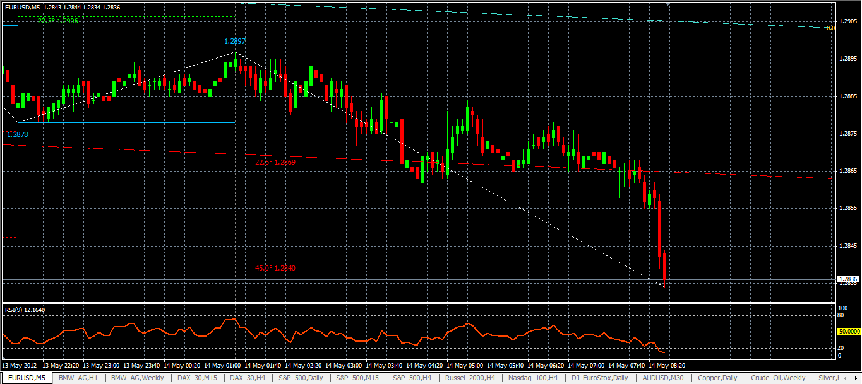Click the chart shift triangle marker at top

point(669,4)
